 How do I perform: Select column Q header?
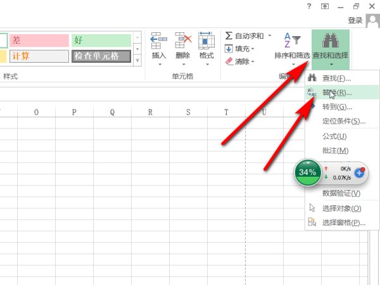[x=112, y=112]
